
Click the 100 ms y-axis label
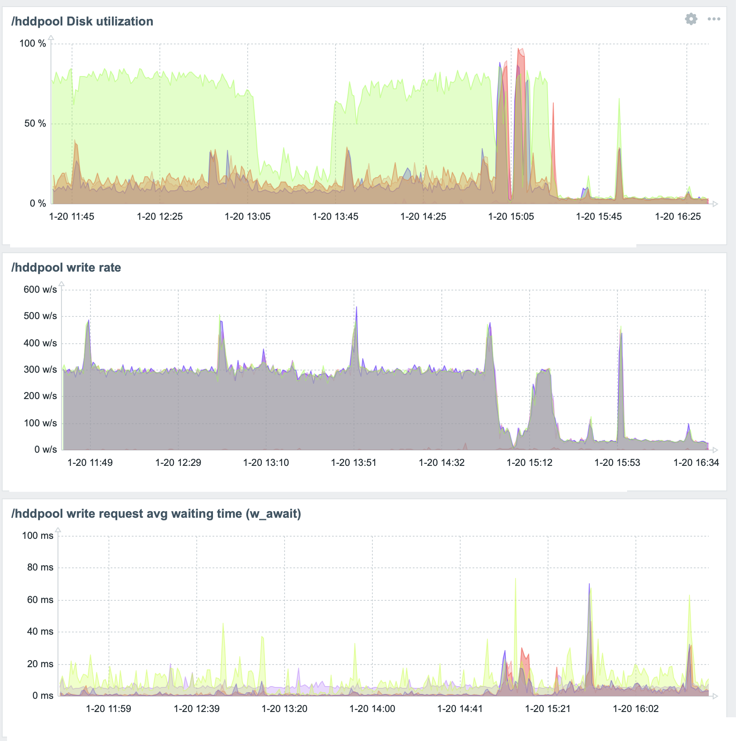coord(38,536)
